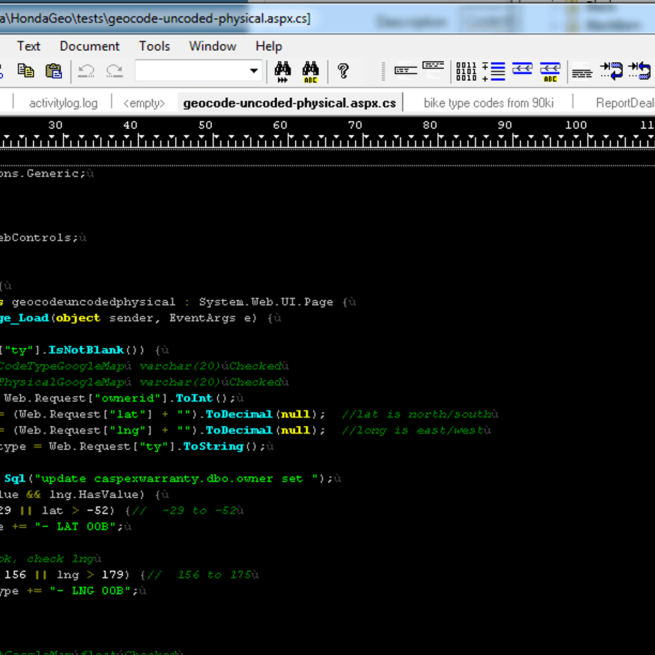Toggle the blue lines with plus signs icon
The image size is (655, 655).
click(494, 71)
